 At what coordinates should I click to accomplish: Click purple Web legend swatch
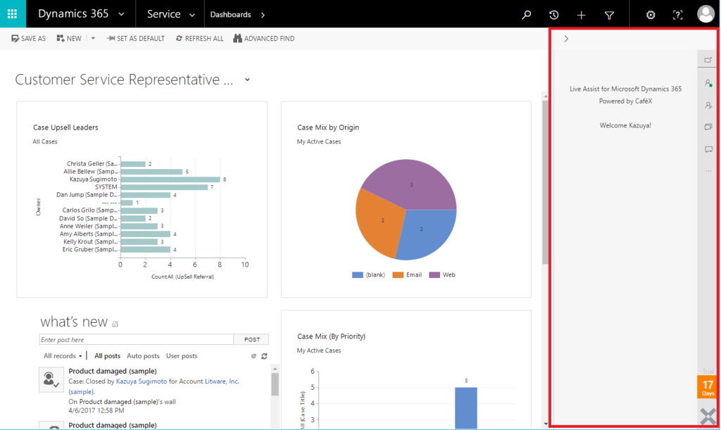[x=434, y=274]
